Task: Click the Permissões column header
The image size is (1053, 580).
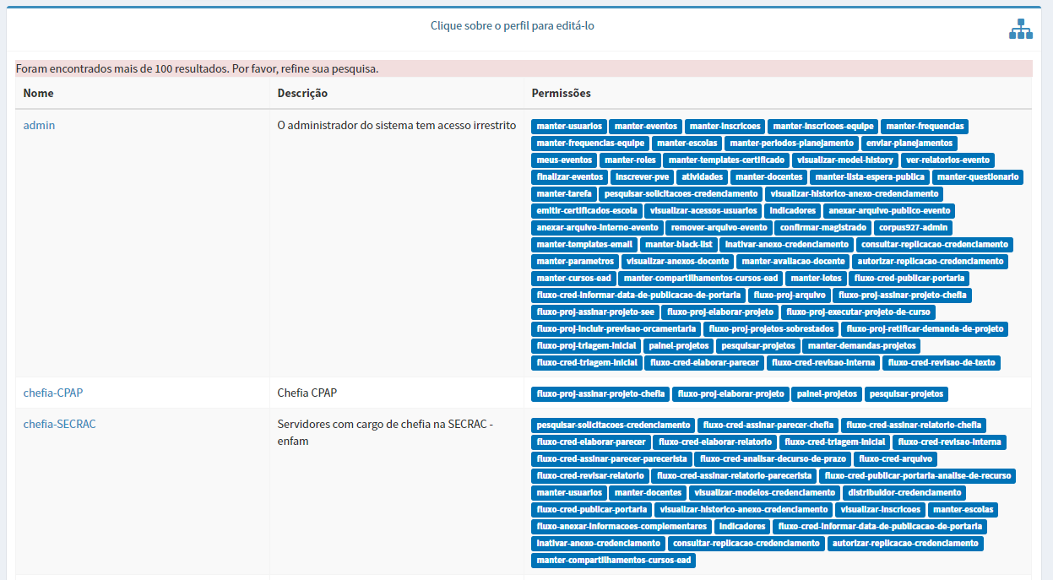Action: [x=562, y=93]
